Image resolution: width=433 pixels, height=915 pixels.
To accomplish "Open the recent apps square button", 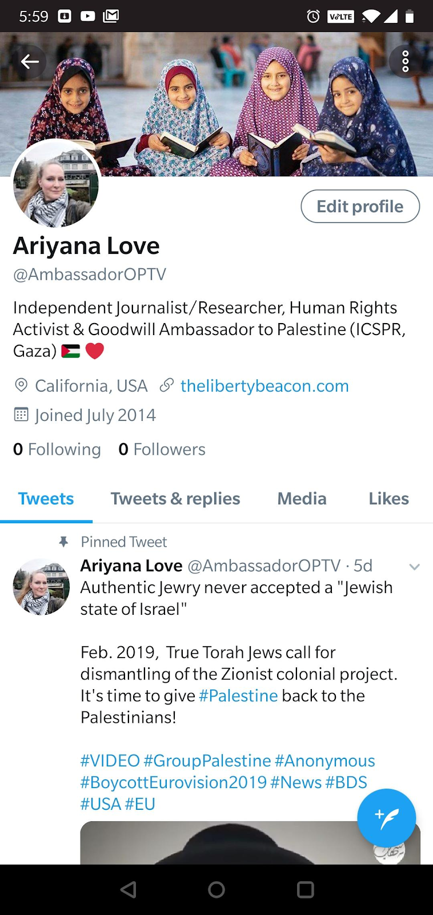I will pyautogui.click(x=306, y=889).
